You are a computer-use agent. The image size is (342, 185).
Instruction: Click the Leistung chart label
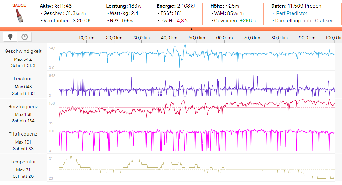pos(23,79)
